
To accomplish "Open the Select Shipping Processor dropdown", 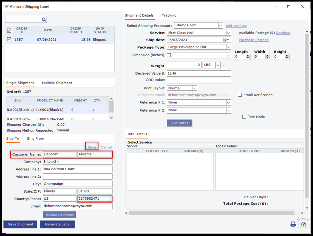I will 220,26.
